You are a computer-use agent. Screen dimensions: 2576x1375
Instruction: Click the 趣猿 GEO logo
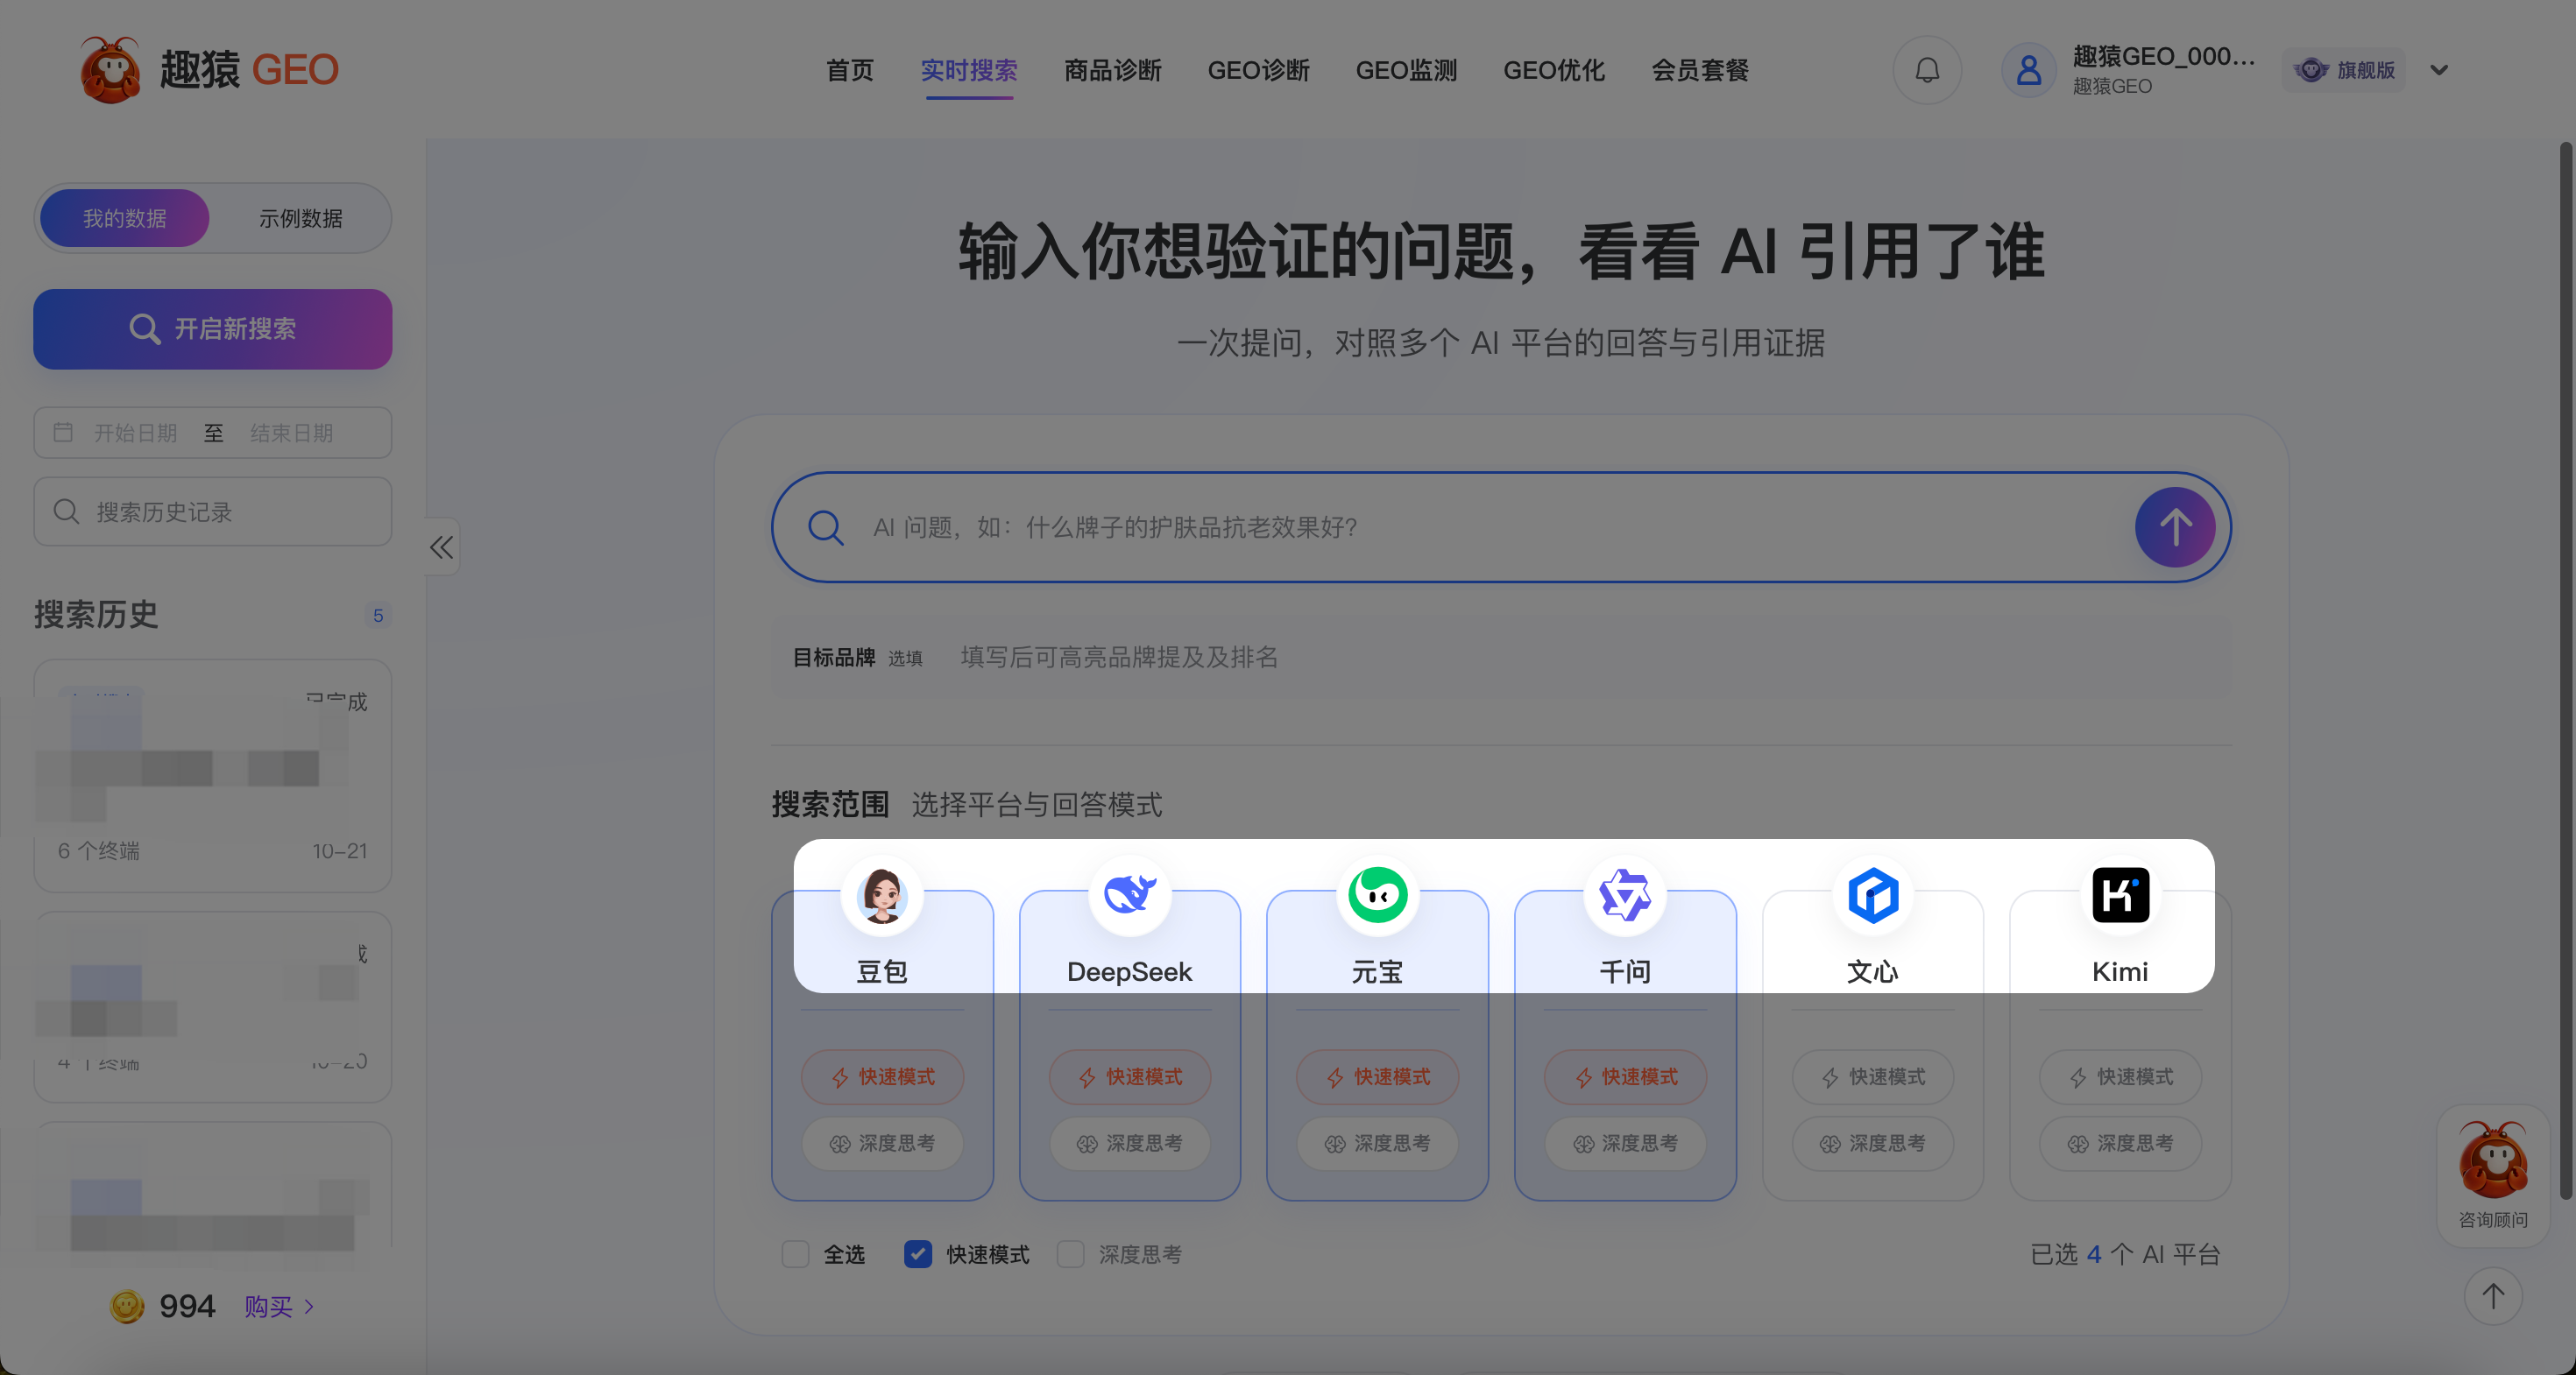point(209,70)
